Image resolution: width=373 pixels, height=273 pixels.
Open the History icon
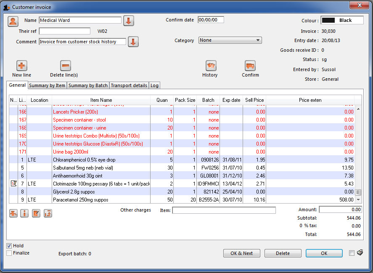(x=211, y=66)
